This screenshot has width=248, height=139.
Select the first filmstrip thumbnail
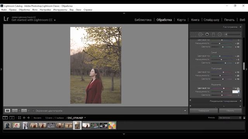pos(8,125)
